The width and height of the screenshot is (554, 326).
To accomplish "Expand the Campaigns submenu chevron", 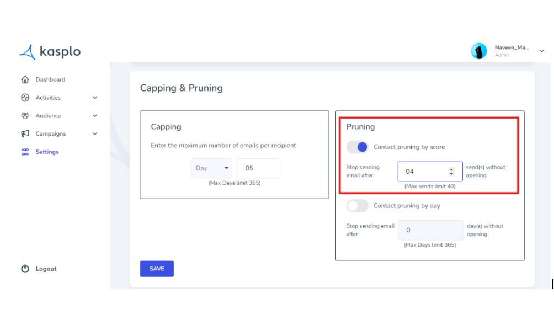I will (95, 134).
